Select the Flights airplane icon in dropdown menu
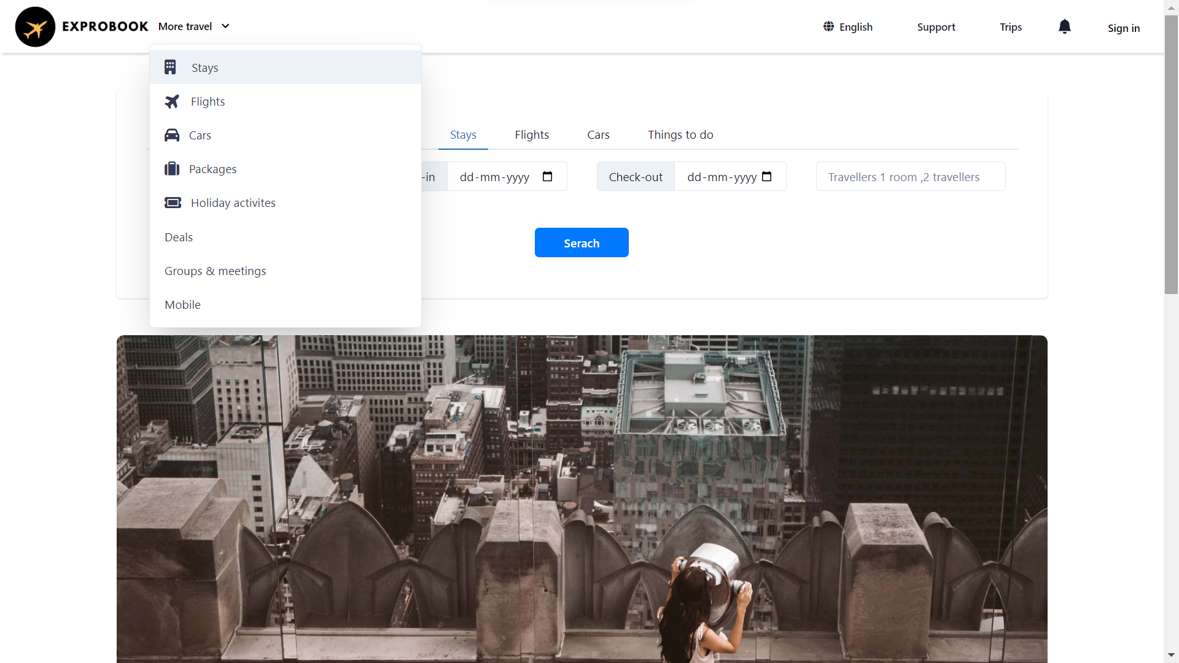This screenshot has height=663, width=1179. 172,101
